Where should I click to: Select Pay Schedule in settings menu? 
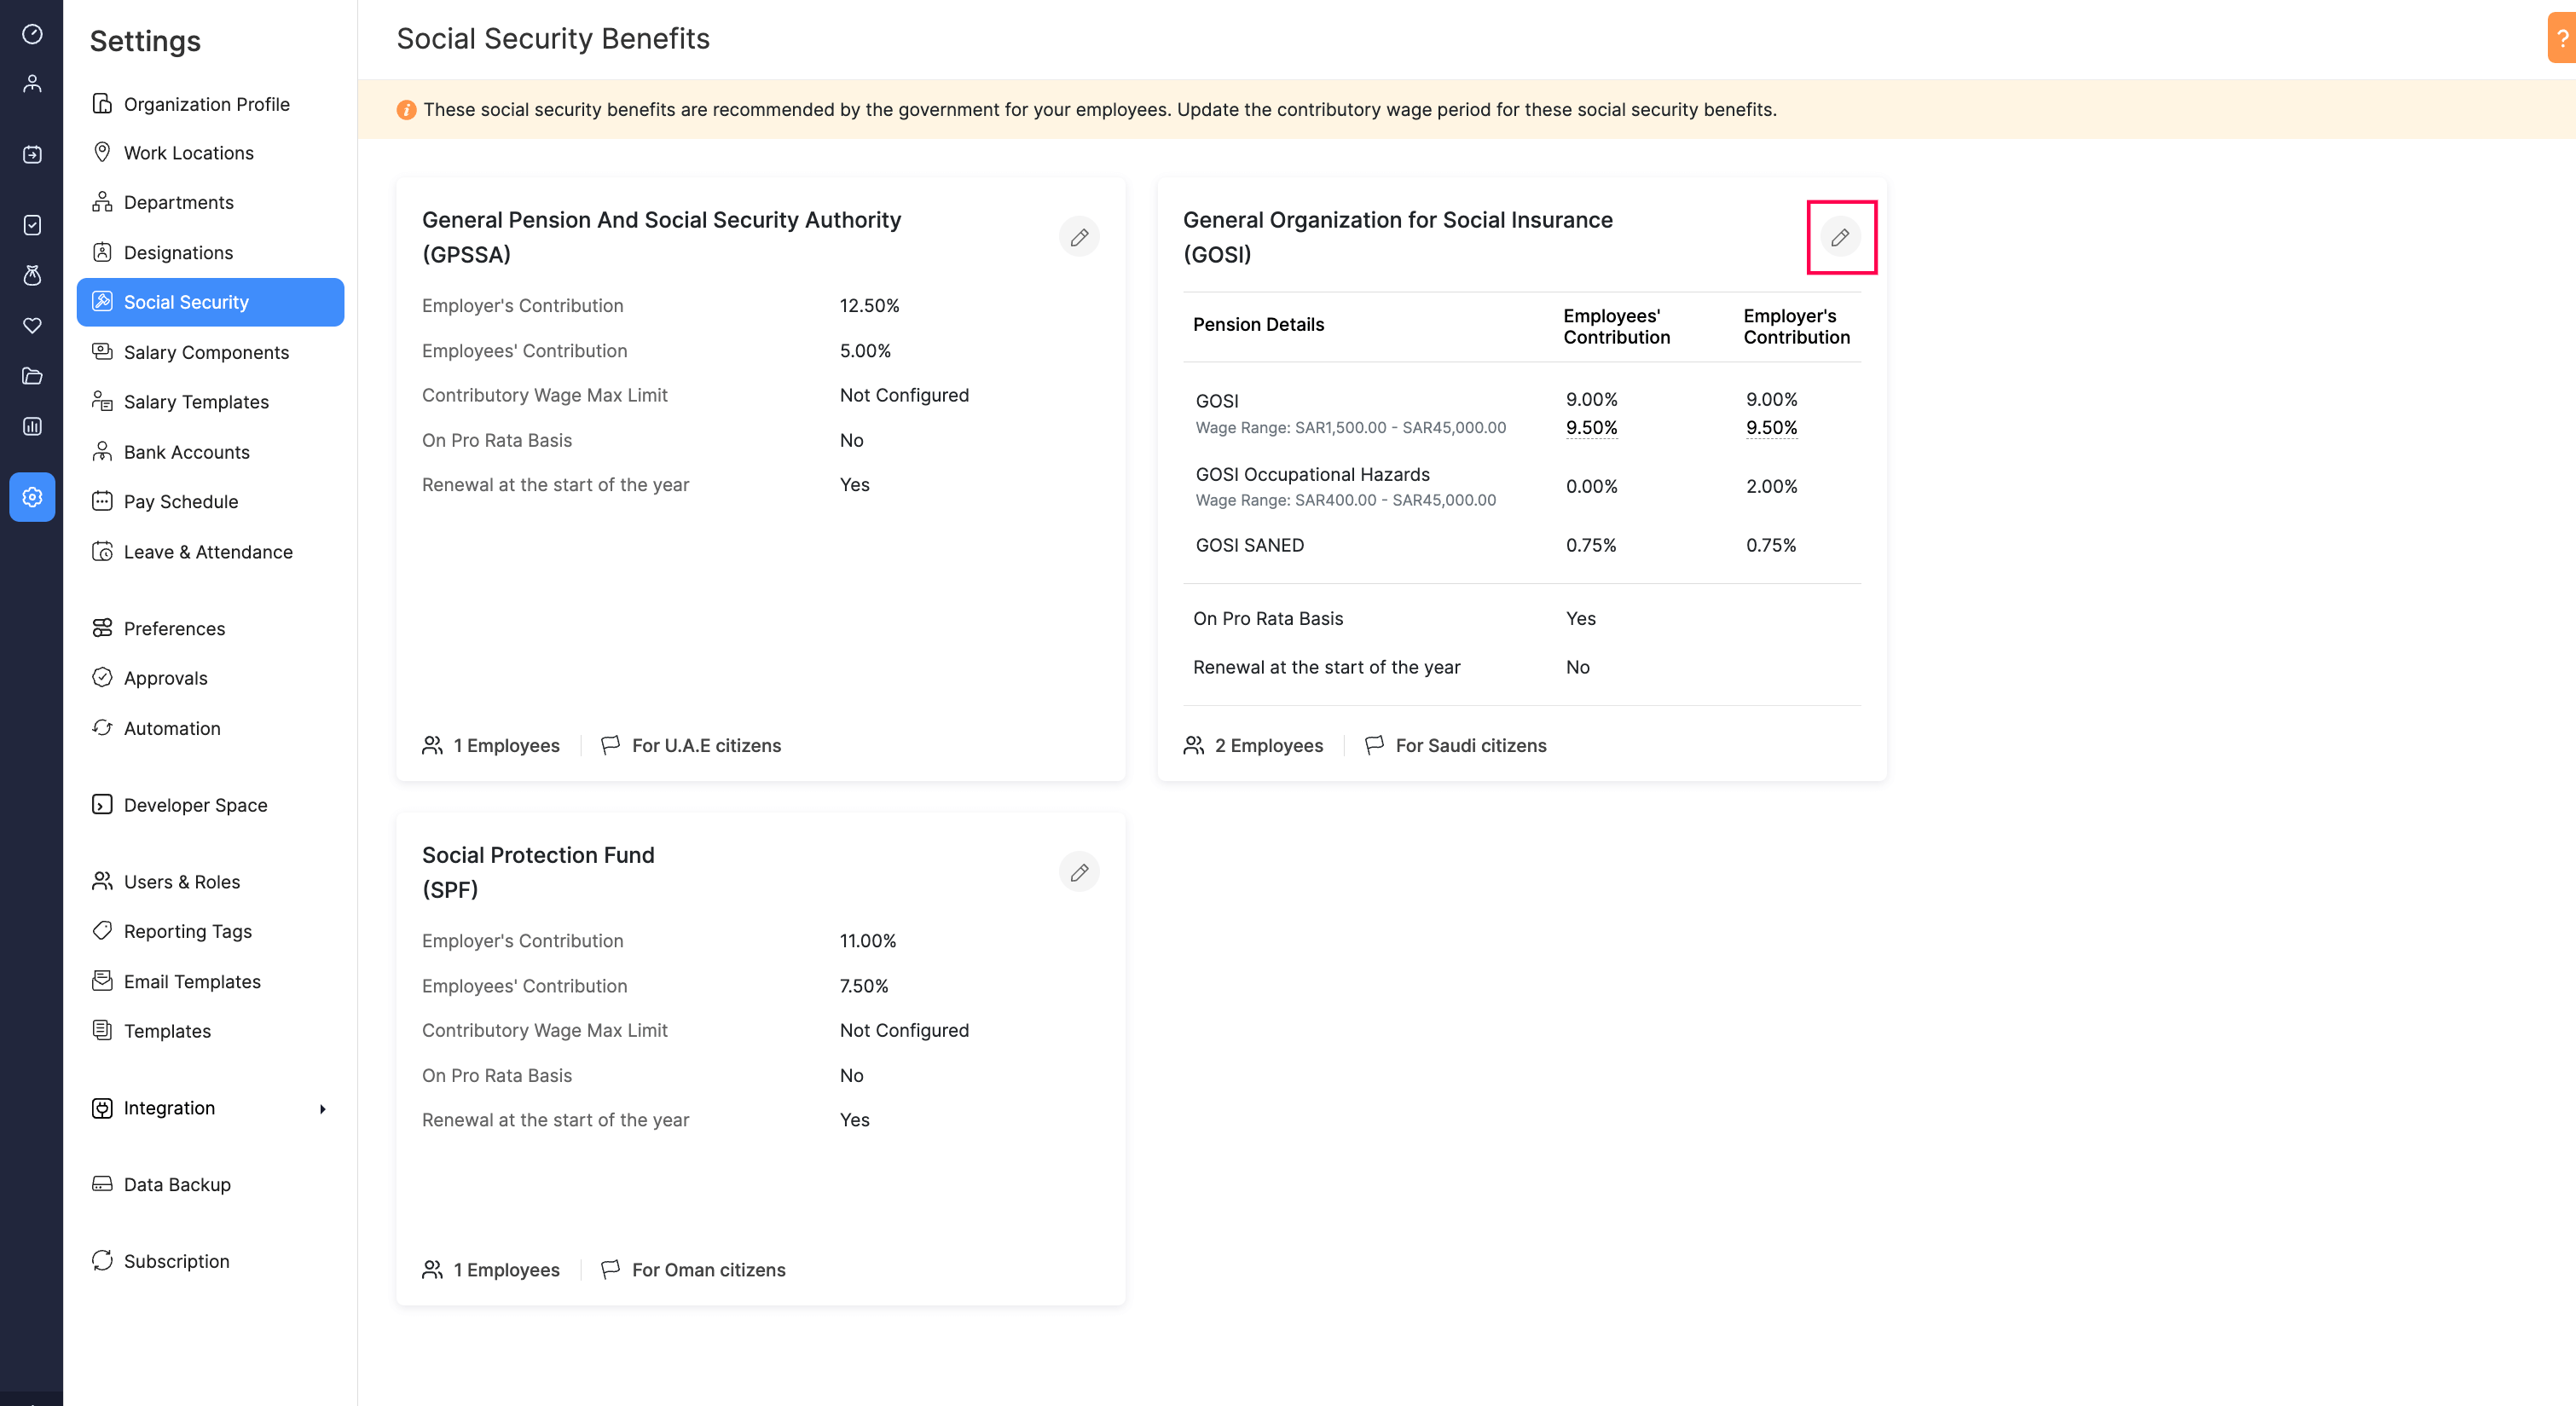coord(181,501)
